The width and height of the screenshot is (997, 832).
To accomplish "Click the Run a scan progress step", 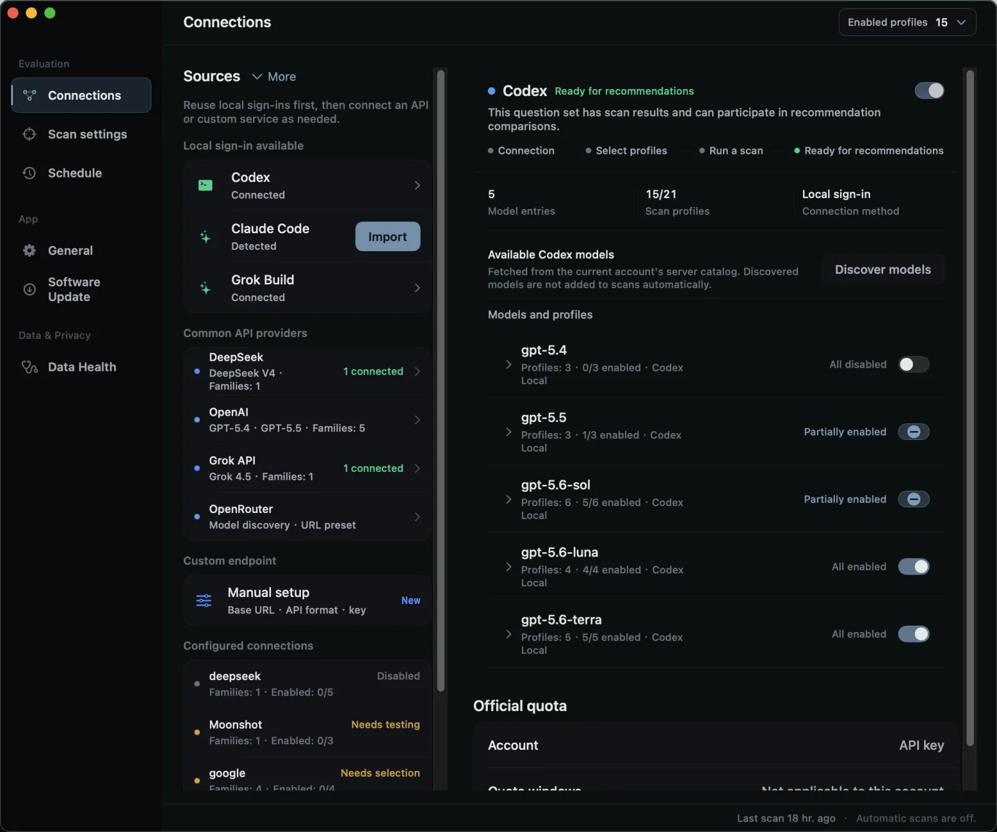I will click(731, 151).
